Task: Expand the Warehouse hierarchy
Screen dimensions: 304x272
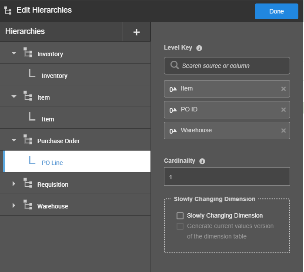Action: (x=14, y=205)
